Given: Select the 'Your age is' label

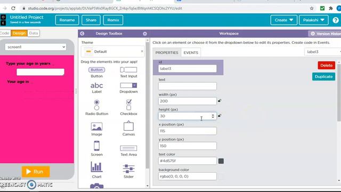Looking at the screenshot, I should coord(18,82).
